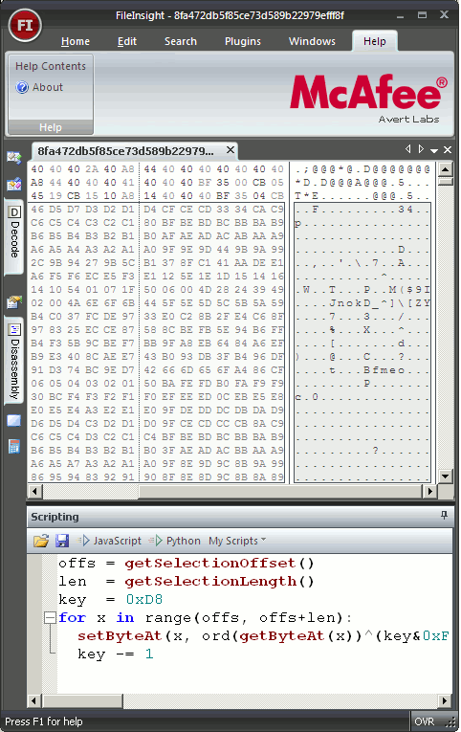
Task: Click the About help icon
Action: pyautogui.click(x=22, y=87)
